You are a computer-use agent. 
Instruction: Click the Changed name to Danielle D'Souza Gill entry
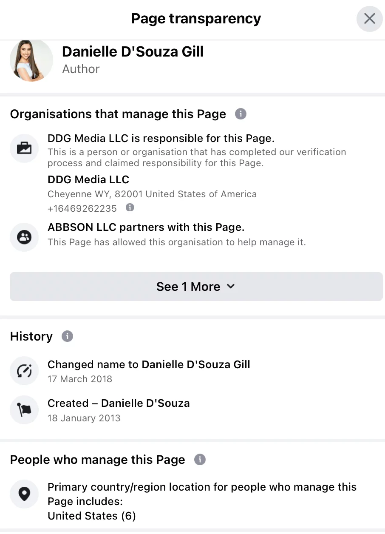click(149, 365)
